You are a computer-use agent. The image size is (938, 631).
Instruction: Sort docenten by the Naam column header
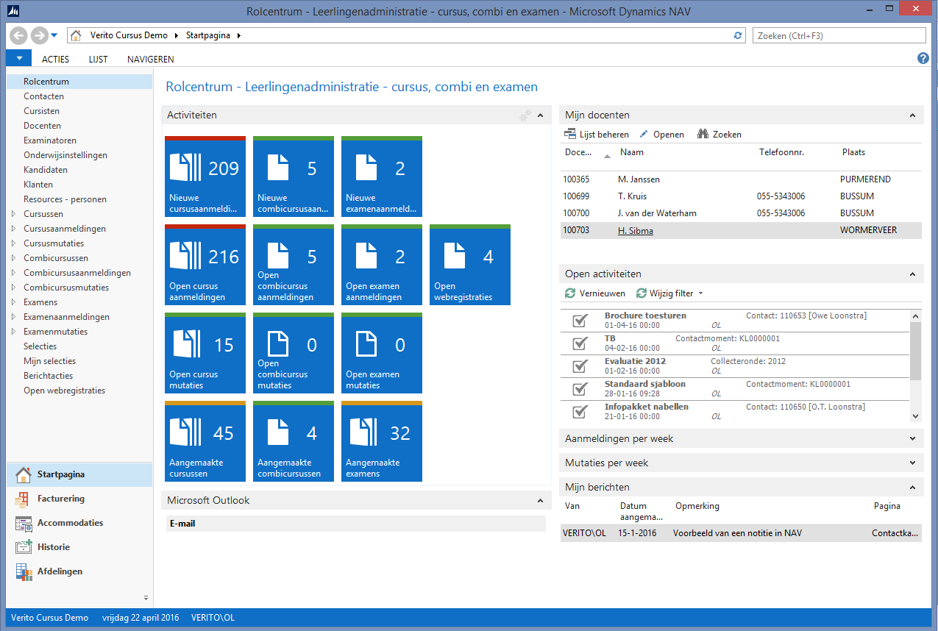tap(632, 152)
